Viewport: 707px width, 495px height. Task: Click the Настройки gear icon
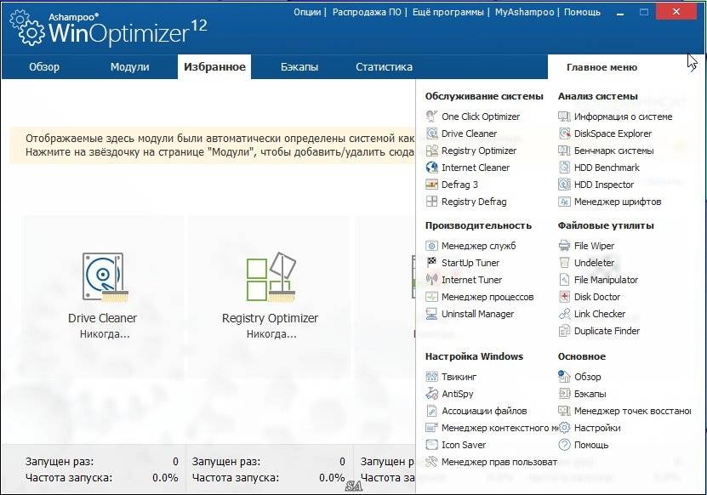tap(564, 428)
